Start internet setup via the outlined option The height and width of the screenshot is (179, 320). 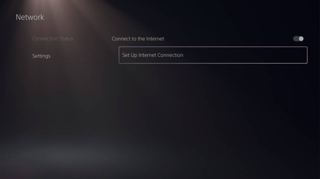click(x=213, y=55)
